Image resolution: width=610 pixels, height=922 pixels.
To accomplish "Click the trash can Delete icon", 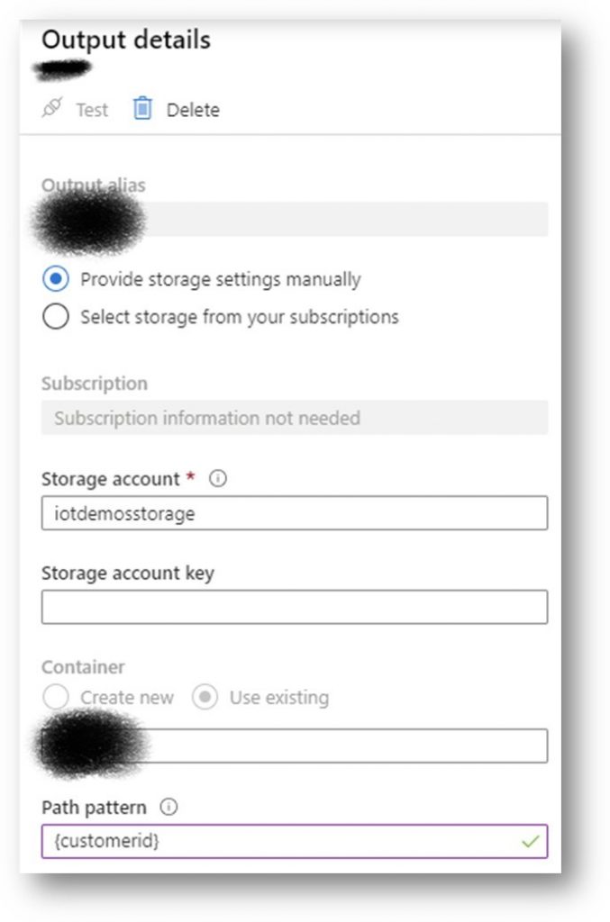I will tap(142, 108).
